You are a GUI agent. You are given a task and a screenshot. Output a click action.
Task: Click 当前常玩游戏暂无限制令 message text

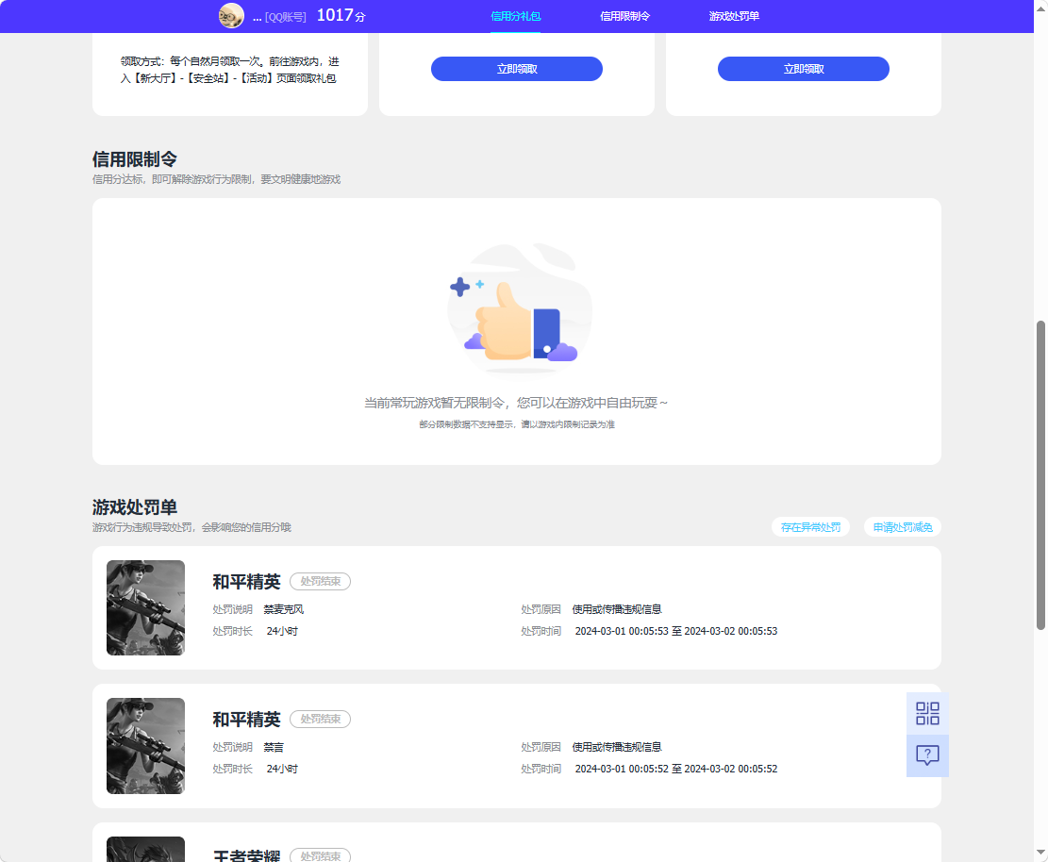tap(516, 403)
